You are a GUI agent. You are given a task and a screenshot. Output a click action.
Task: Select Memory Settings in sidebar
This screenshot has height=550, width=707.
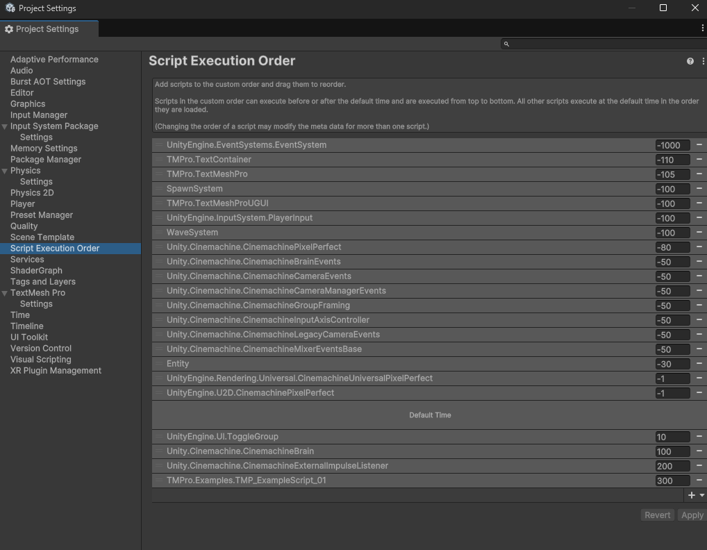click(x=44, y=149)
